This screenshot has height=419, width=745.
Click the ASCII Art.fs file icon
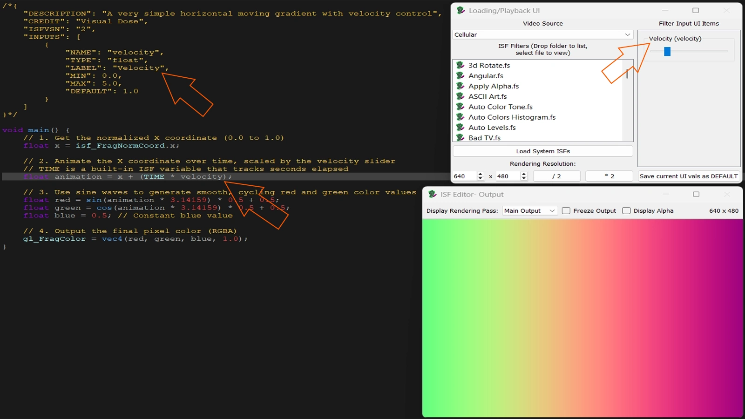point(461,96)
